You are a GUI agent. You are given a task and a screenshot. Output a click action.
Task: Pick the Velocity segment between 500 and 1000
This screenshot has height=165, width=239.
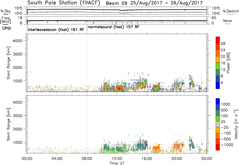pyautogui.click(x=218, y=107)
